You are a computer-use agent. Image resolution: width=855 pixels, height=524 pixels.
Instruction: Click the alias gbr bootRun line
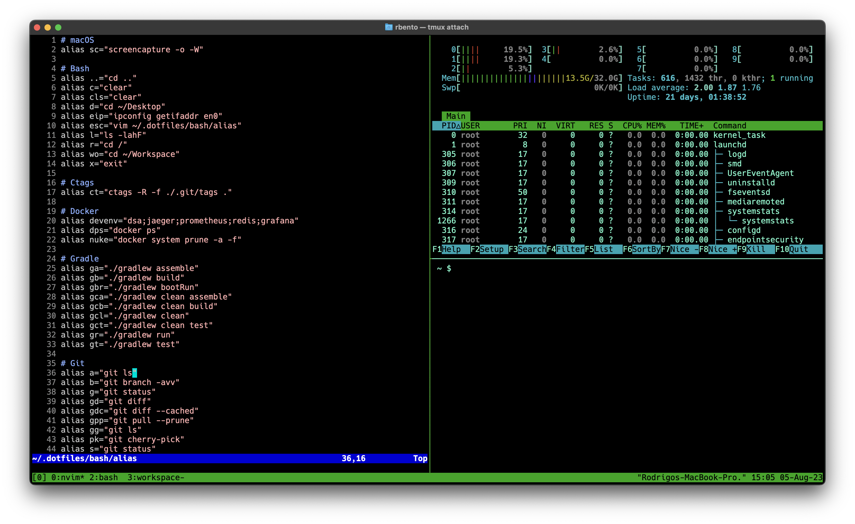(129, 287)
